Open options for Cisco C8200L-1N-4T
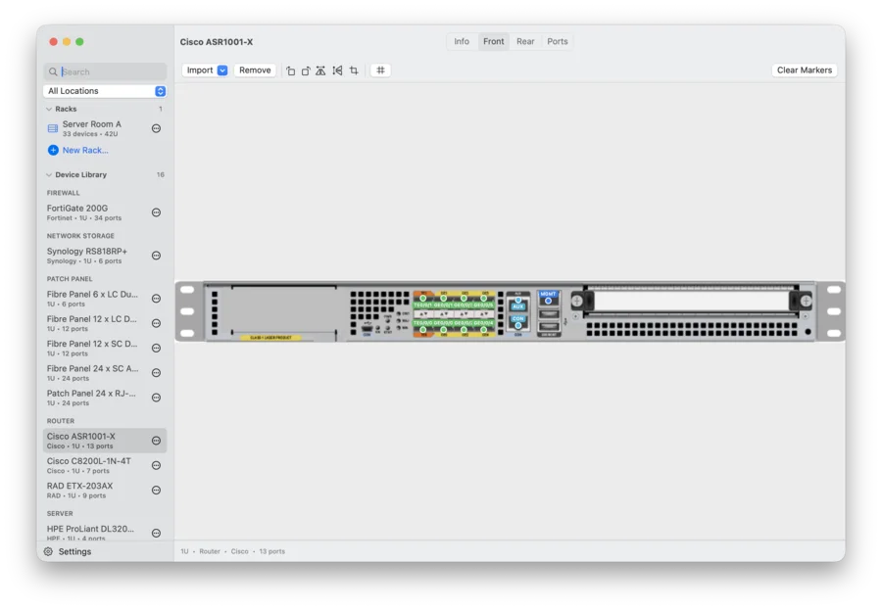The height and width of the screenshot is (610, 882). click(157, 465)
